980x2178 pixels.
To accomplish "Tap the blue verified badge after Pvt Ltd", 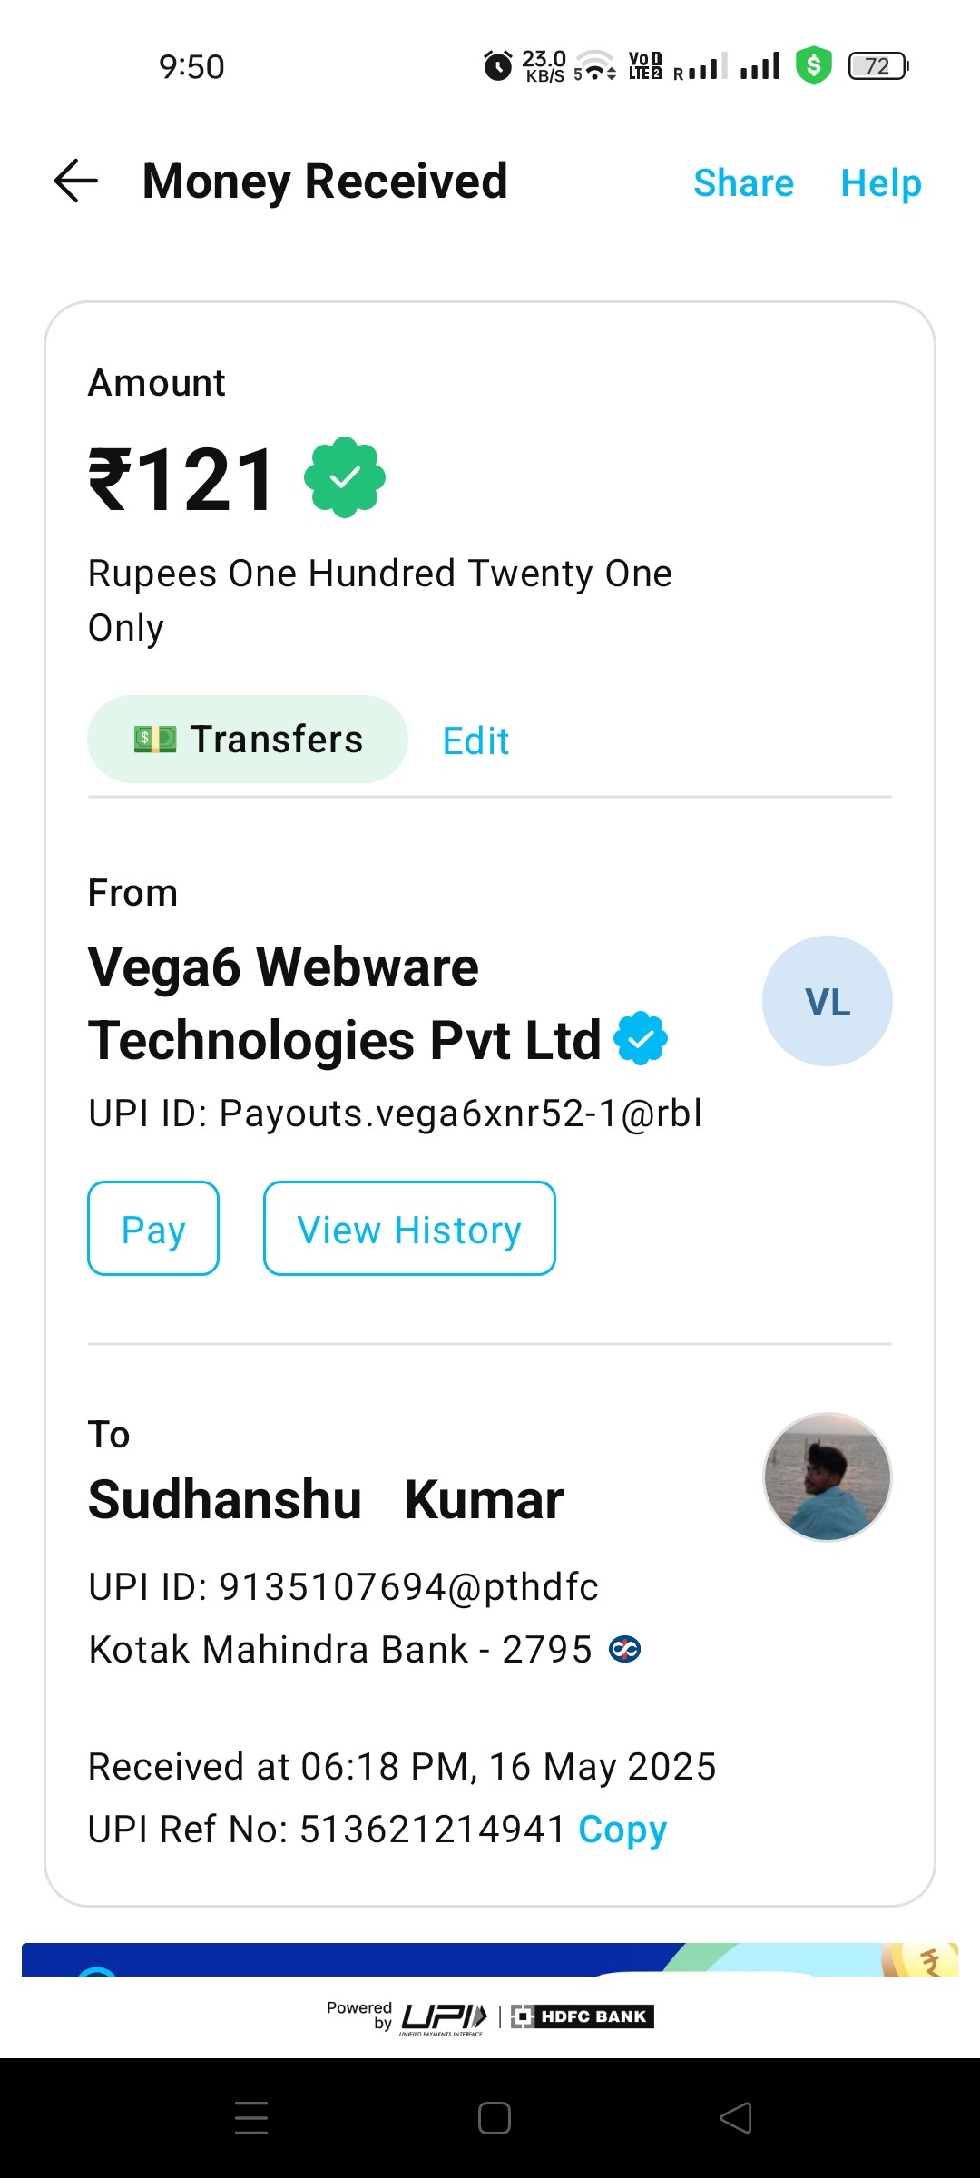I will click(641, 1038).
